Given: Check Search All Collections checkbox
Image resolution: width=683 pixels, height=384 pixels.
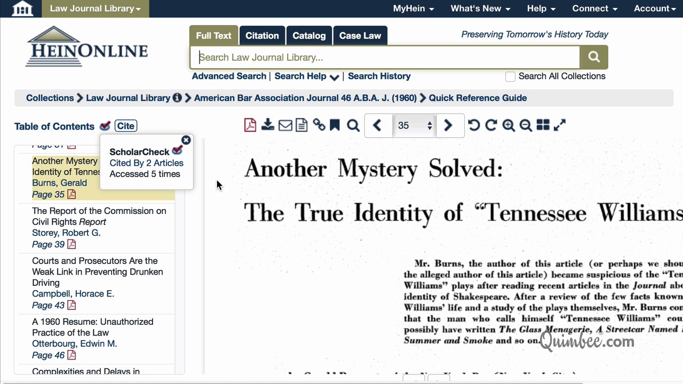Looking at the screenshot, I should coord(510,76).
